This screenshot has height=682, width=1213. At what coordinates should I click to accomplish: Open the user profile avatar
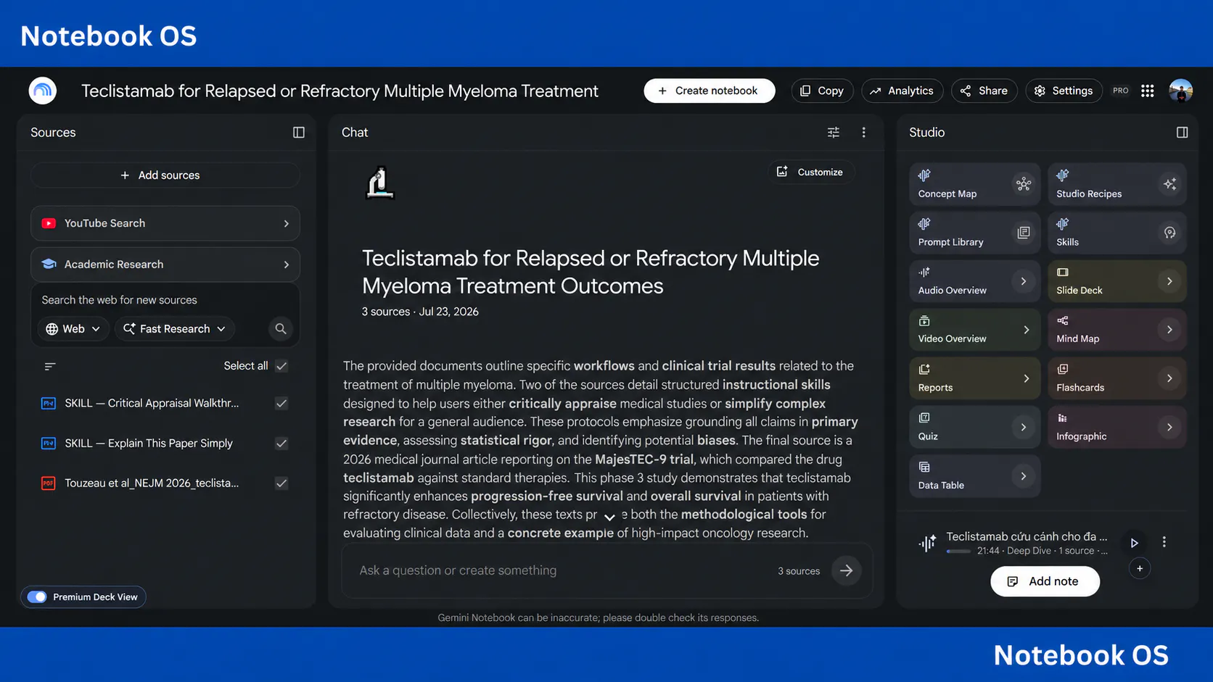[x=1180, y=91]
